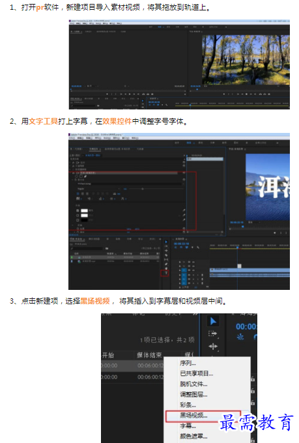The height and width of the screenshot is (443, 299).
Task: Select the Selection arrow tool in the step 3 toolbar
Action: tap(213, 321)
